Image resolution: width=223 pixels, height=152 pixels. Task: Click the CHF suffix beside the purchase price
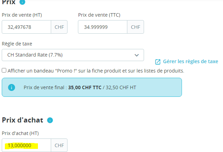point(59,145)
